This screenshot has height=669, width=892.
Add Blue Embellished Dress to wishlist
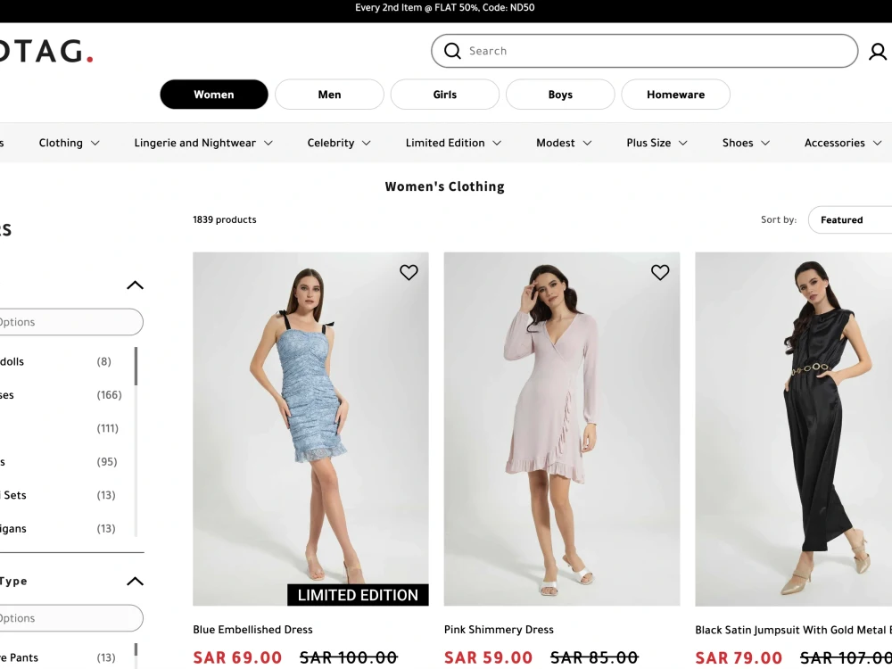point(409,272)
